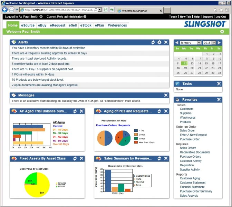232x207 pixels.
Task: Expand the browser address bar dropdown
Action: pyautogui.click(x=99, y=10)
